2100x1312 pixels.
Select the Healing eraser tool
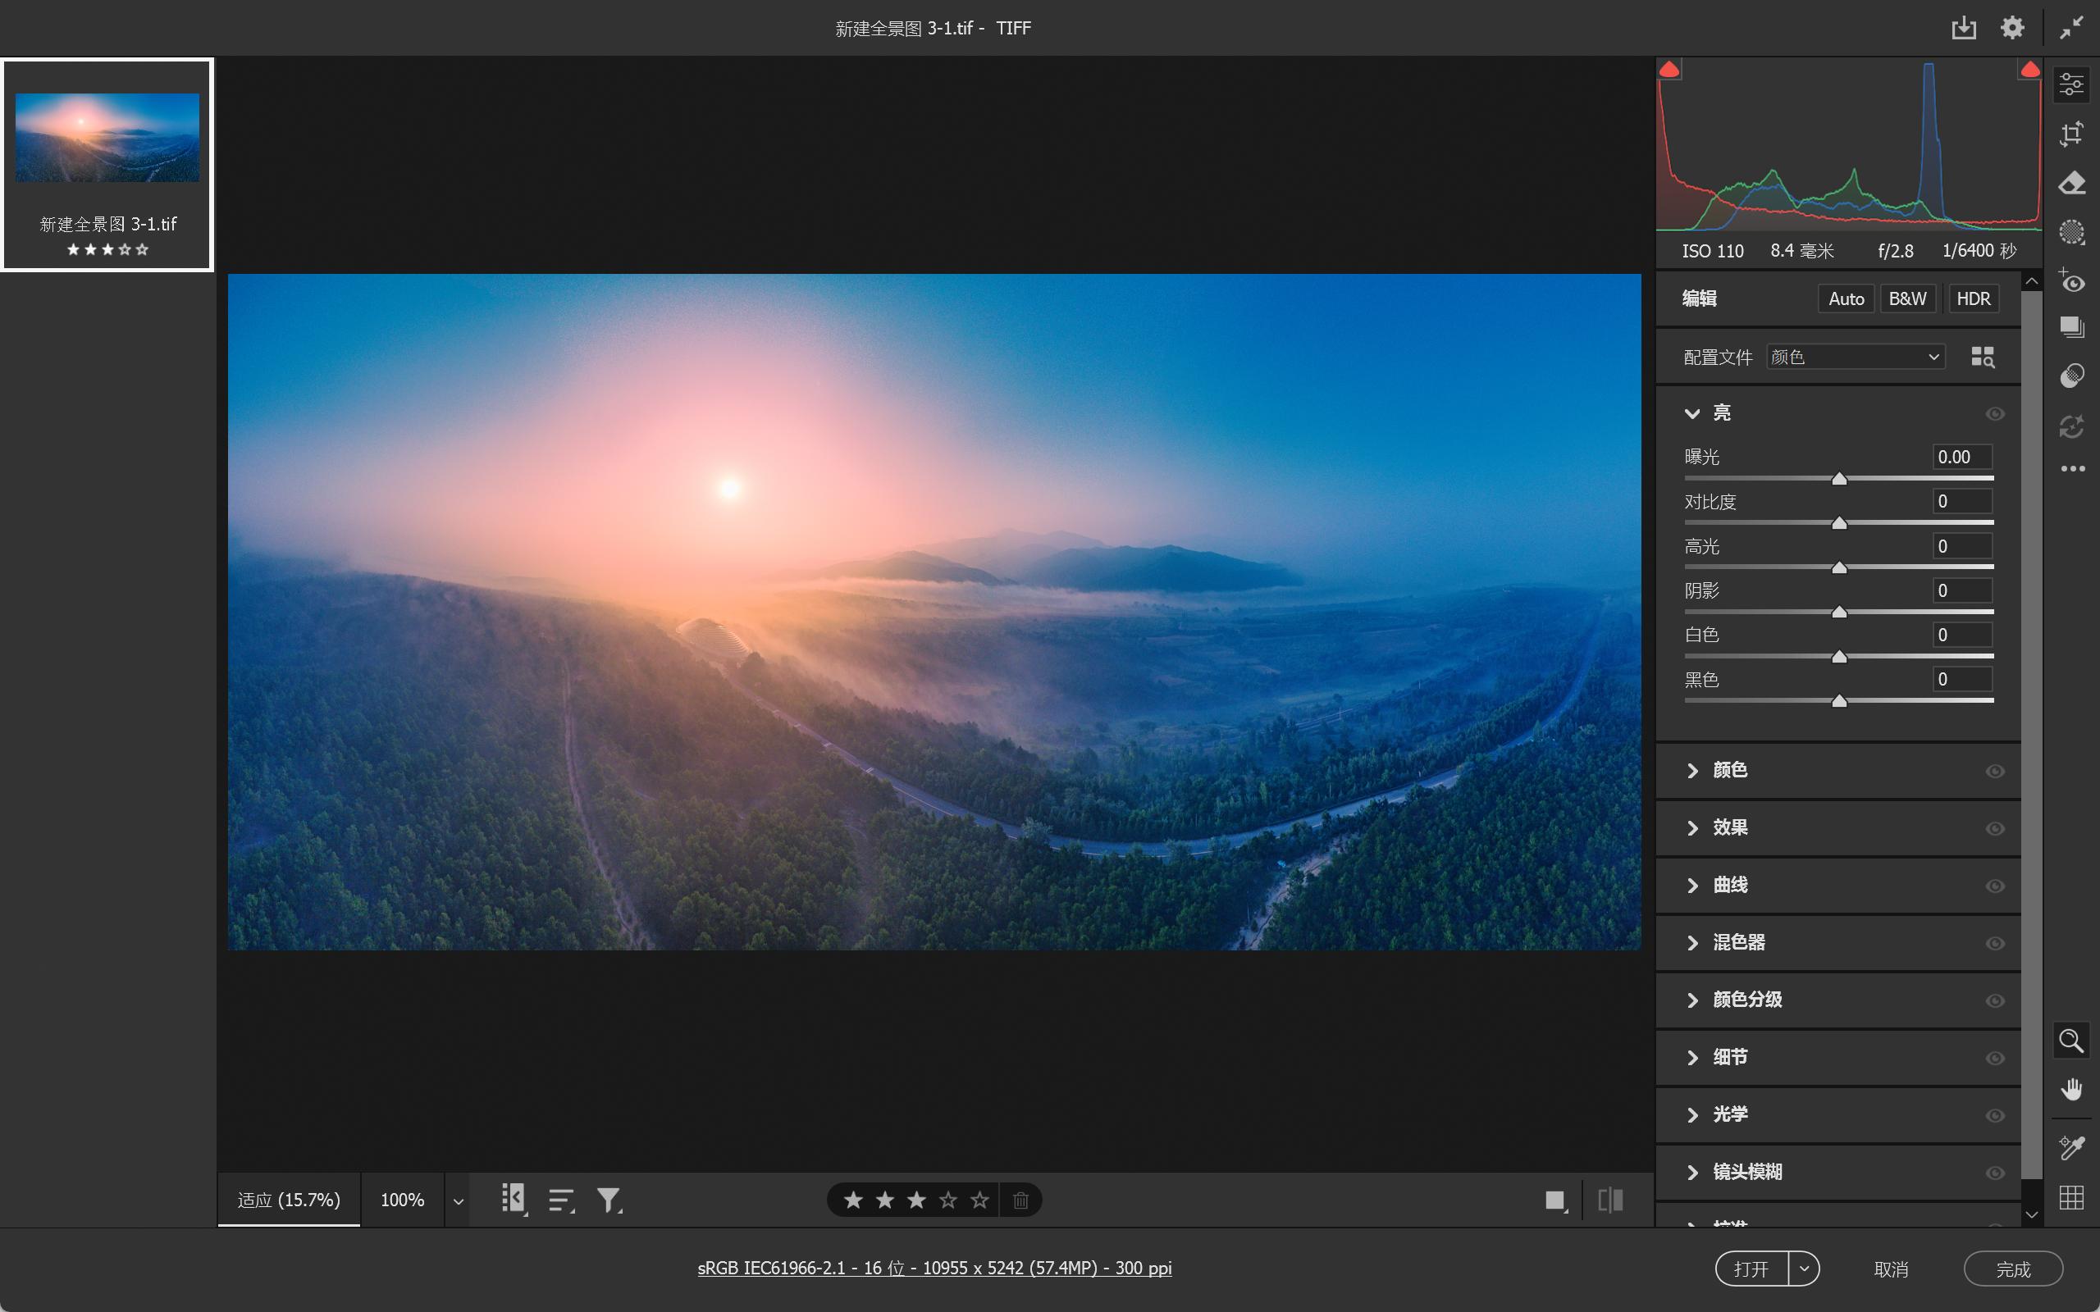coord(2071,183)
